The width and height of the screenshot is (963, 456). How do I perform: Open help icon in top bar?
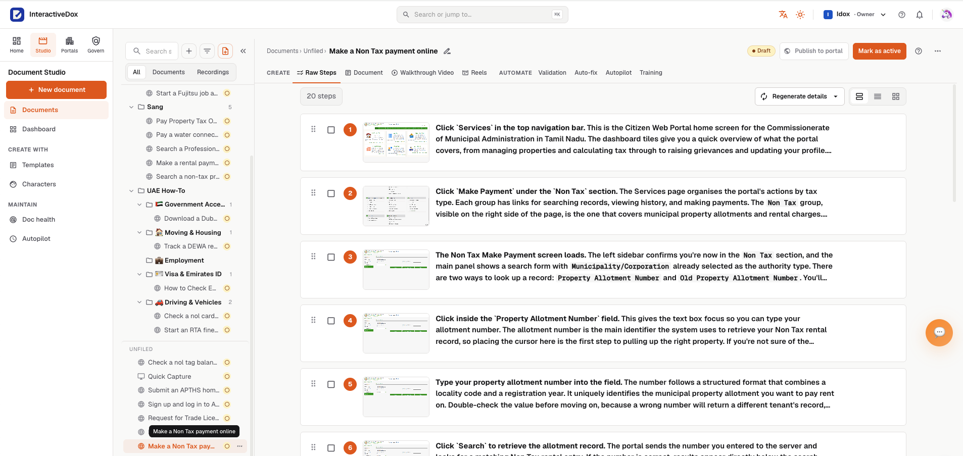(902, 15)
